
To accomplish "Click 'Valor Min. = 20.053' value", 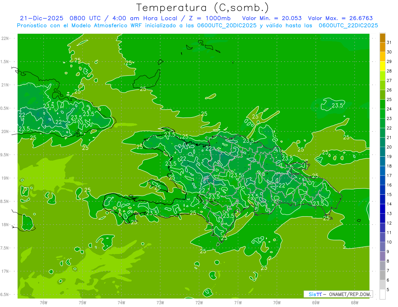I will click(272, 18).
